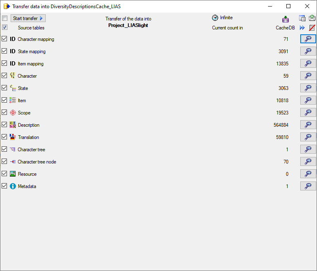The image size is (317, 271).
Task: Click the purple CacheDB database download icon
Action: (x=286, y=19)
